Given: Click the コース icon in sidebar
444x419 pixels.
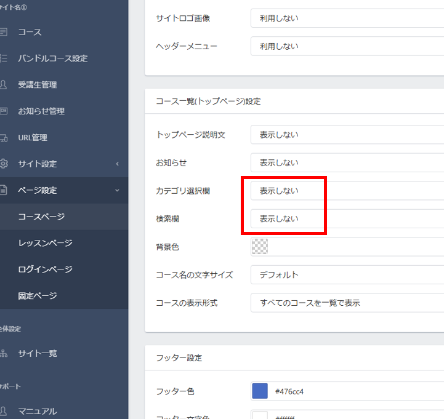Looking at the screenshot, I should [x=4, y=32].
